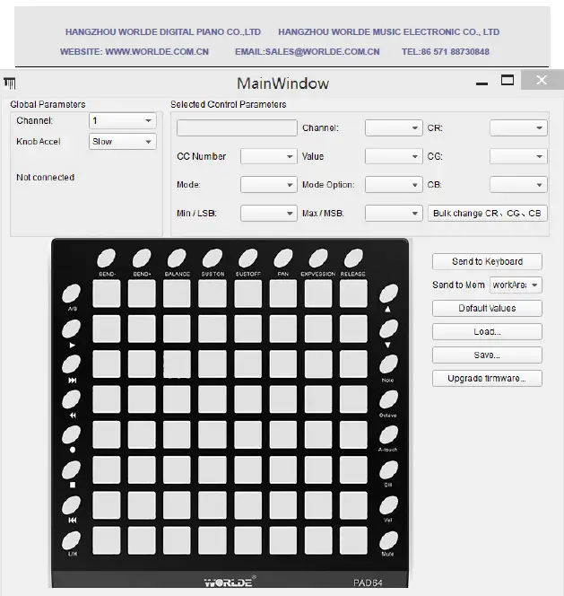Image resolution: width=564 pixels, height=596 pixels.
Task: Click the rewind transport button on the pad
Action: pyautogui.click(x=71, y=399)
